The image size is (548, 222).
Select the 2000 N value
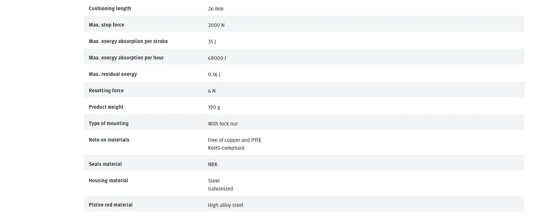[x=216, y=25]
